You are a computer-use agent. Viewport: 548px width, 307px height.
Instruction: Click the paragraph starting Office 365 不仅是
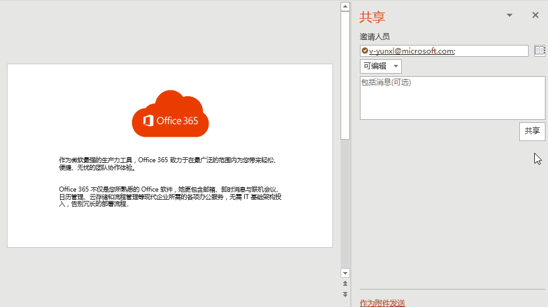[170, 197]
